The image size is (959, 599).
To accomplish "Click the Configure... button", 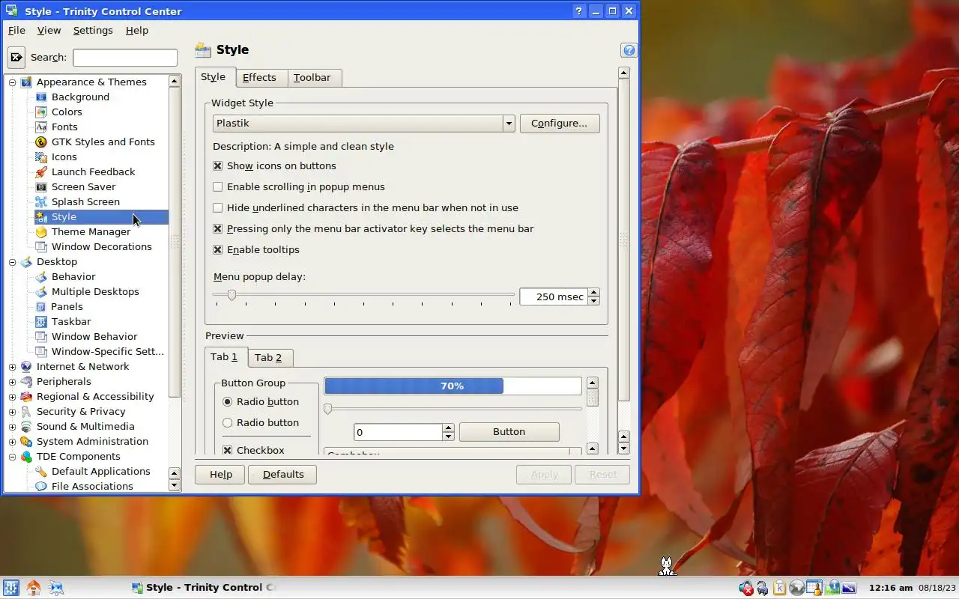I will point(560,124).
